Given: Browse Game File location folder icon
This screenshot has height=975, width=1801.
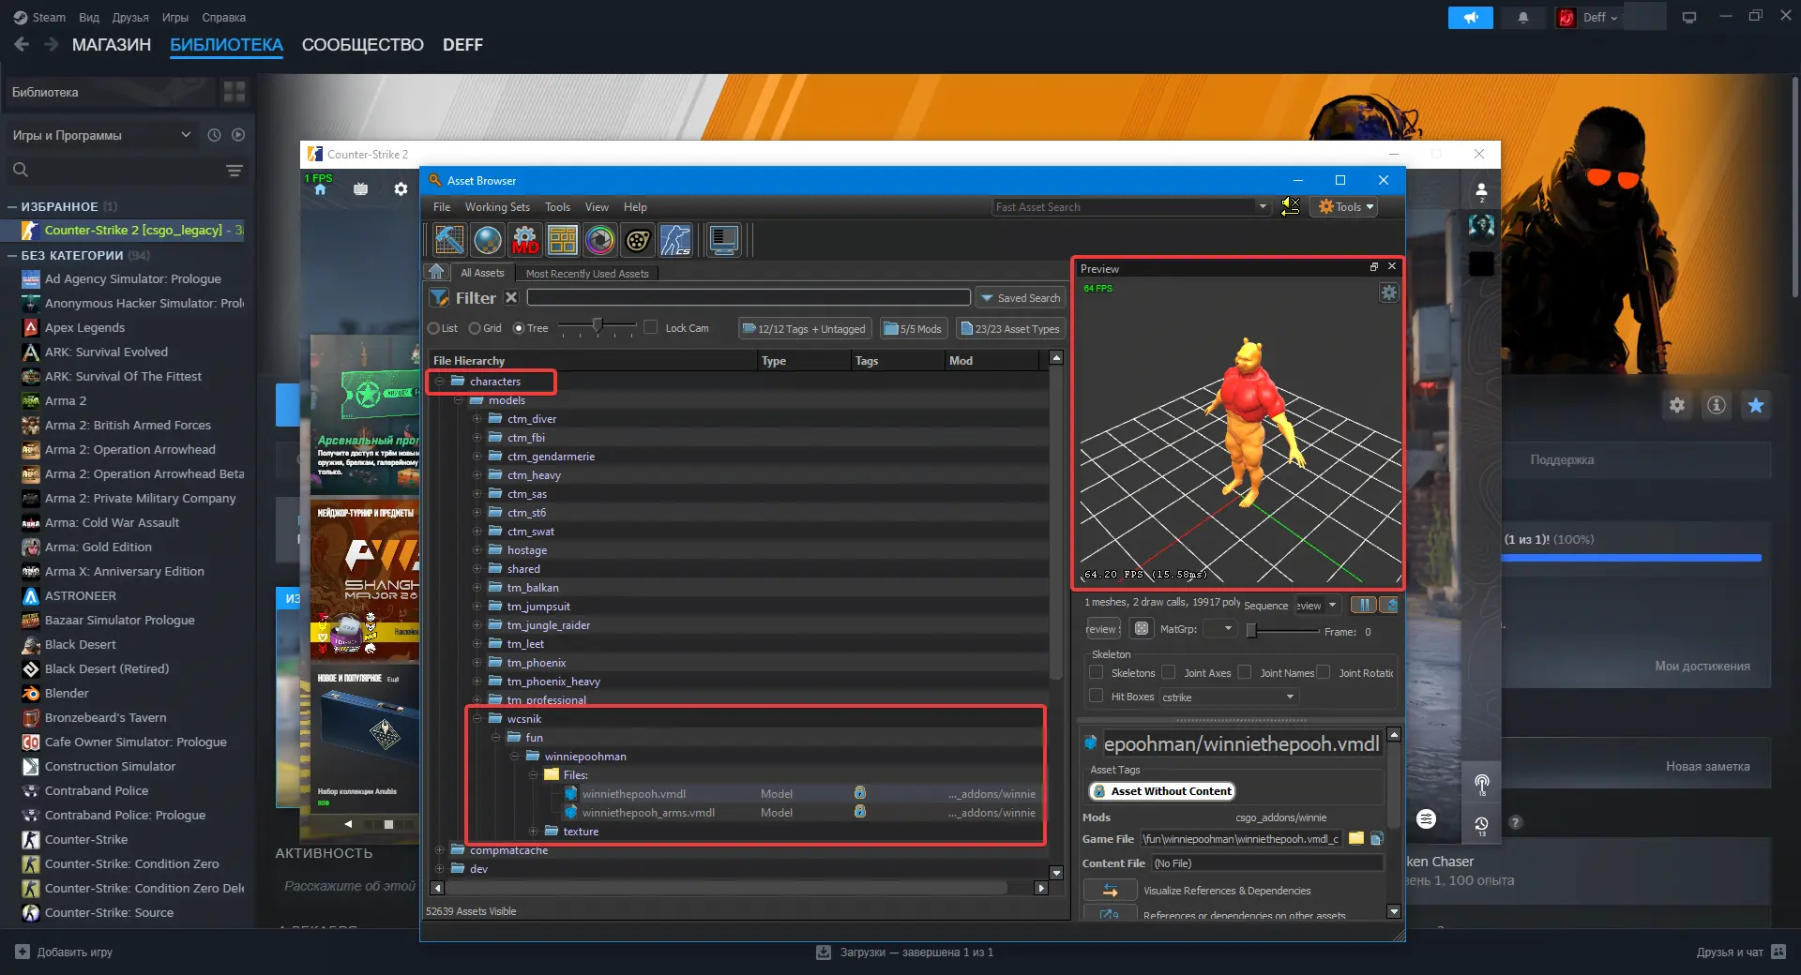Looking at the screenshot, I should point(1356,838).
